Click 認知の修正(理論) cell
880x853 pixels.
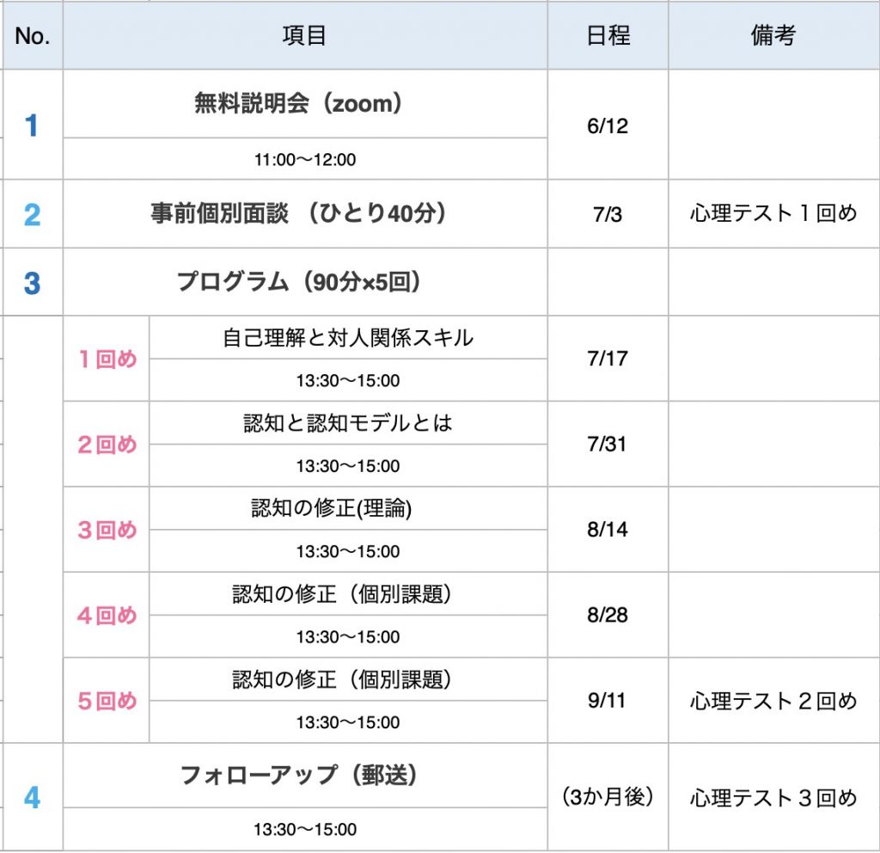click(348, 508)
